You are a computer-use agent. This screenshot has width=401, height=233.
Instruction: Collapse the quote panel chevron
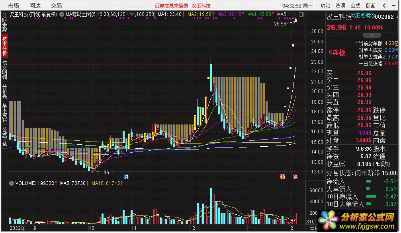372,35
